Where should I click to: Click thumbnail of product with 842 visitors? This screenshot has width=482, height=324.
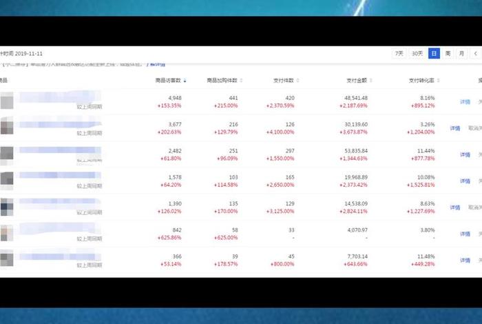(7, 233)
